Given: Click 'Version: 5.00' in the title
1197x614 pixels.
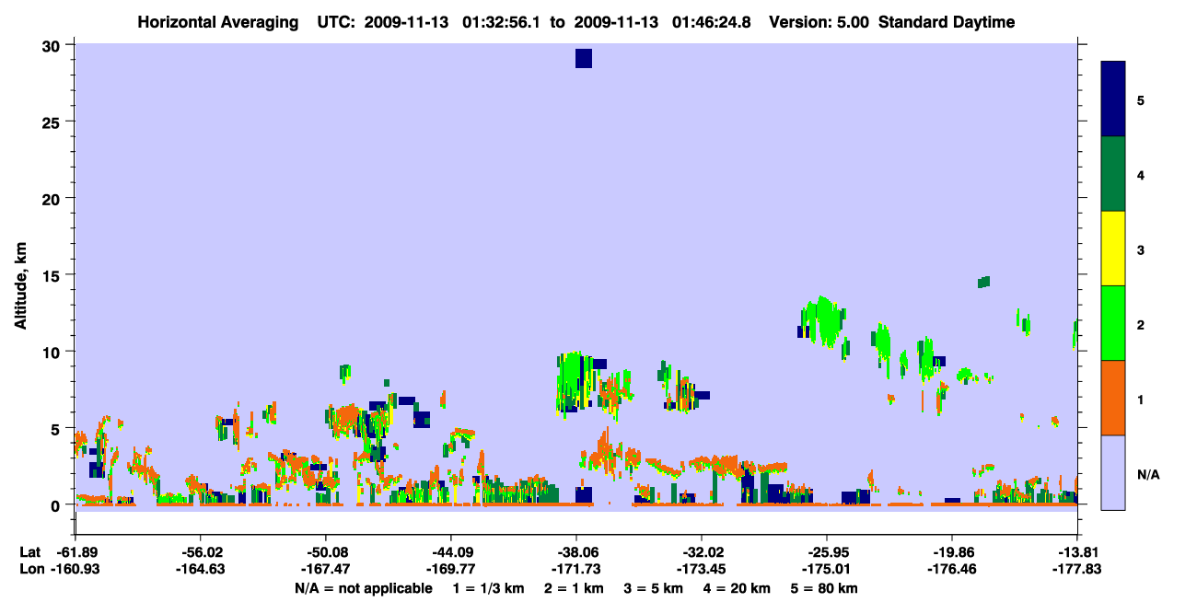Looking at the screenshot, I should pos(819,22).
